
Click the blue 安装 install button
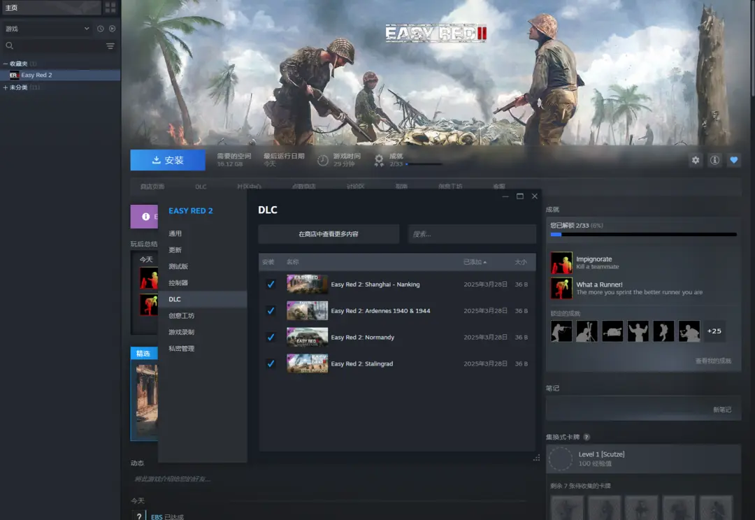pyautogui.click(x=168, y=160)
